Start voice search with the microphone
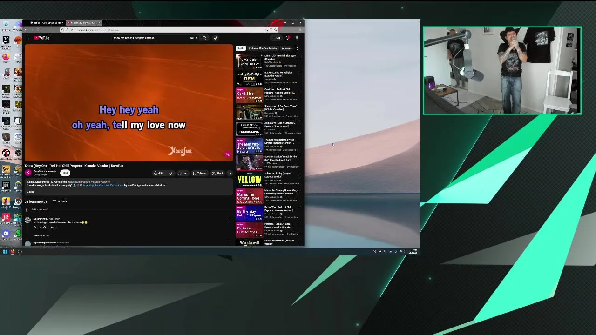The height and width of the screenshot is (335, 596). [x=215, y=38]
